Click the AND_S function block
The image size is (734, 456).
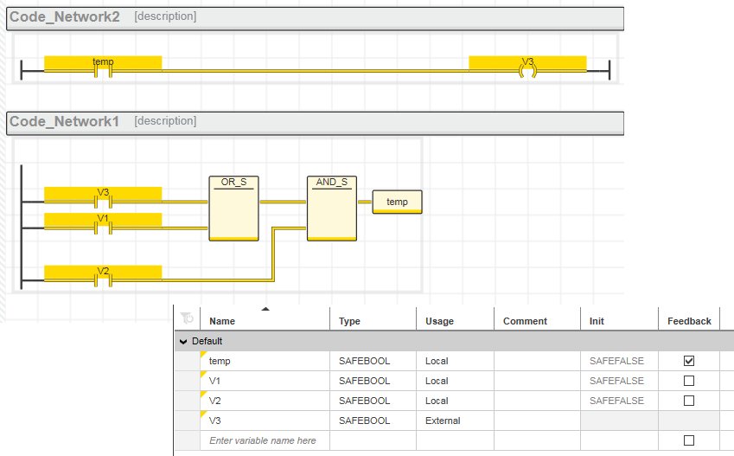click(x=331, y=209)
